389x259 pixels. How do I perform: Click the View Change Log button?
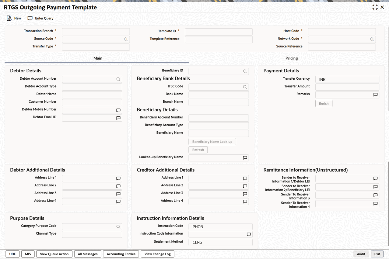point(157,254)
